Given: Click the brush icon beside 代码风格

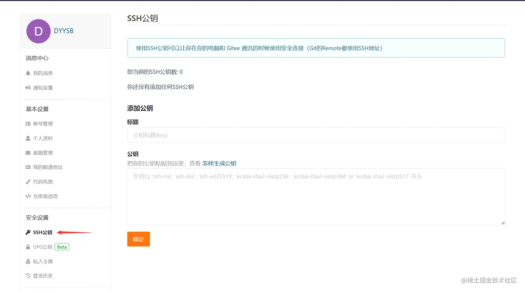Looking at the screenshot, I should click(28, 182).
